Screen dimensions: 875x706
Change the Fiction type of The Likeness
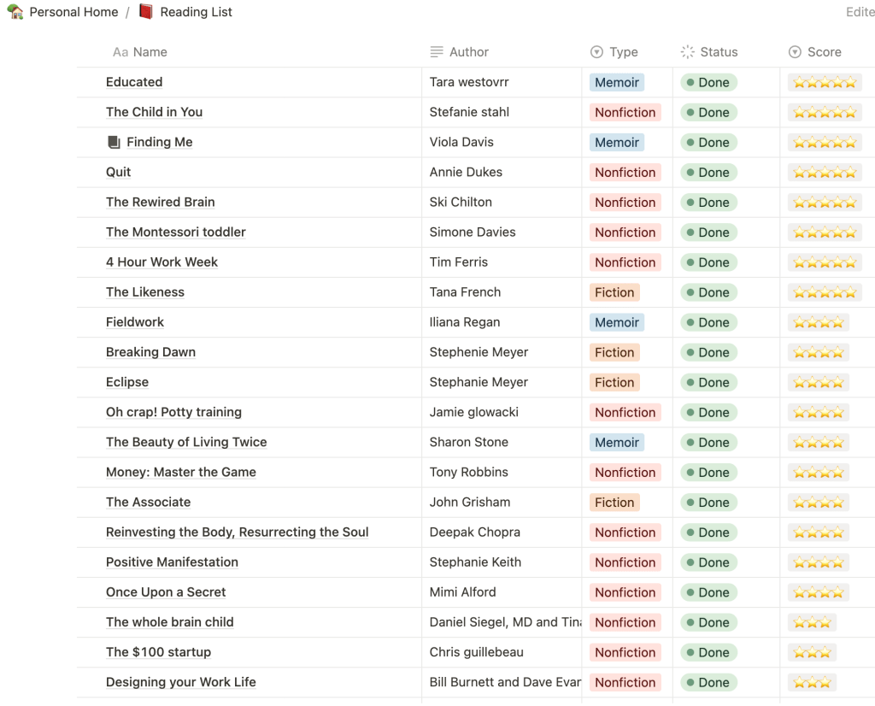click(x=614, y=292)
